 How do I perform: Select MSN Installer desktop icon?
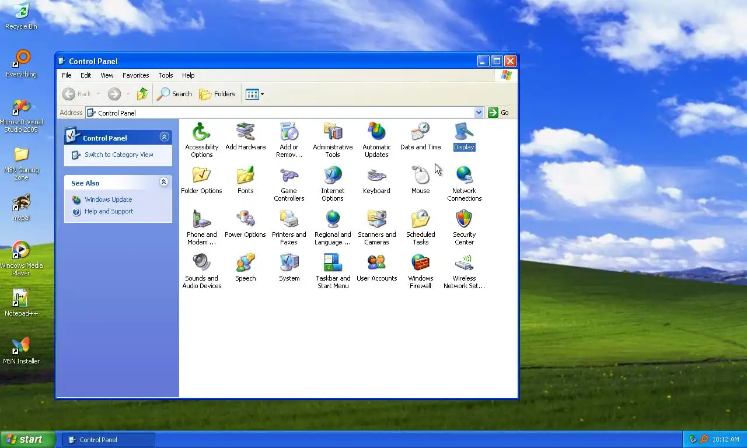click(x=21, y=351)
